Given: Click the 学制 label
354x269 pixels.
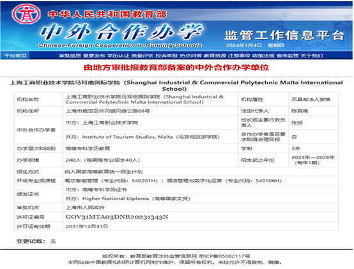Looking at the screenshot, I should coord(247,148).
